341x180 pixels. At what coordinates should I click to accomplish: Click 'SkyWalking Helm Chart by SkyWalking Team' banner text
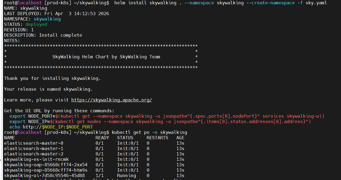click(x=106, y=57)
